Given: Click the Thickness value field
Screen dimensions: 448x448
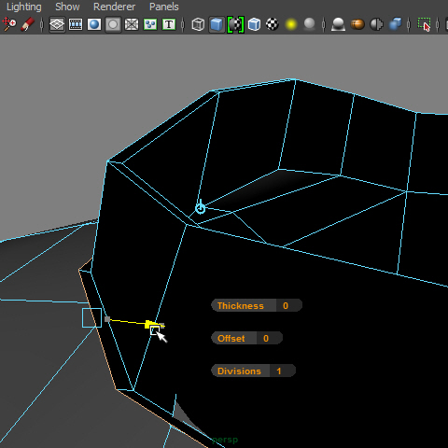Looking at the screenshot, I should point(288,305).
